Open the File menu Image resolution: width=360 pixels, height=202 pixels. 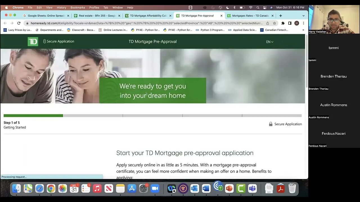click(30, 8)
